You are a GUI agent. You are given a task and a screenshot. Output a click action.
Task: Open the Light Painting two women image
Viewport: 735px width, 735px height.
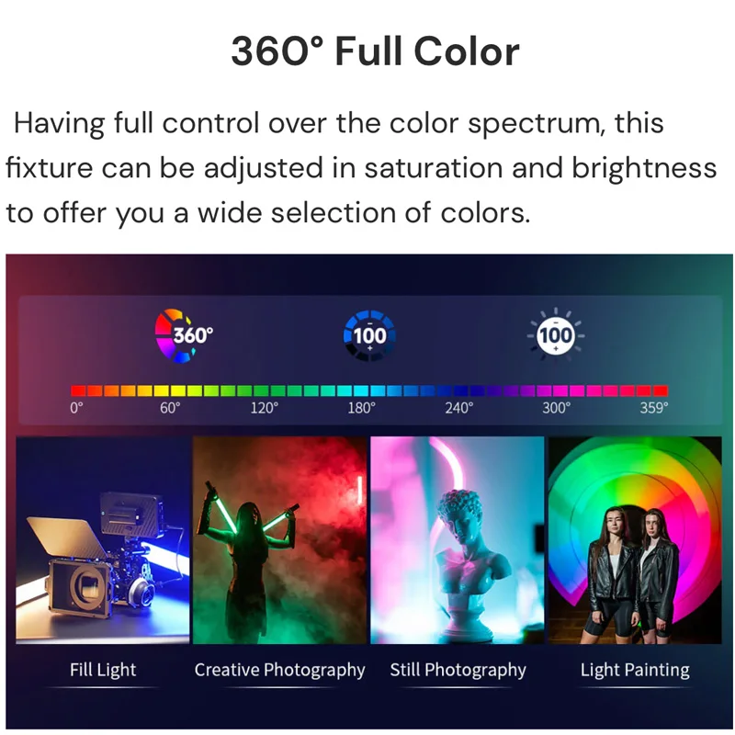tap(635, 540)
